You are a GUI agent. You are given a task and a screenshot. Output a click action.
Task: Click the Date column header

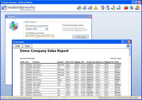27,62
